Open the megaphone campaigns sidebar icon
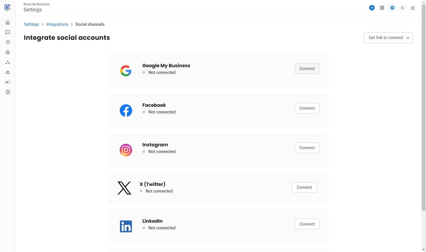Viewport: 426px width, 252px height. click(x=8, y=82)
